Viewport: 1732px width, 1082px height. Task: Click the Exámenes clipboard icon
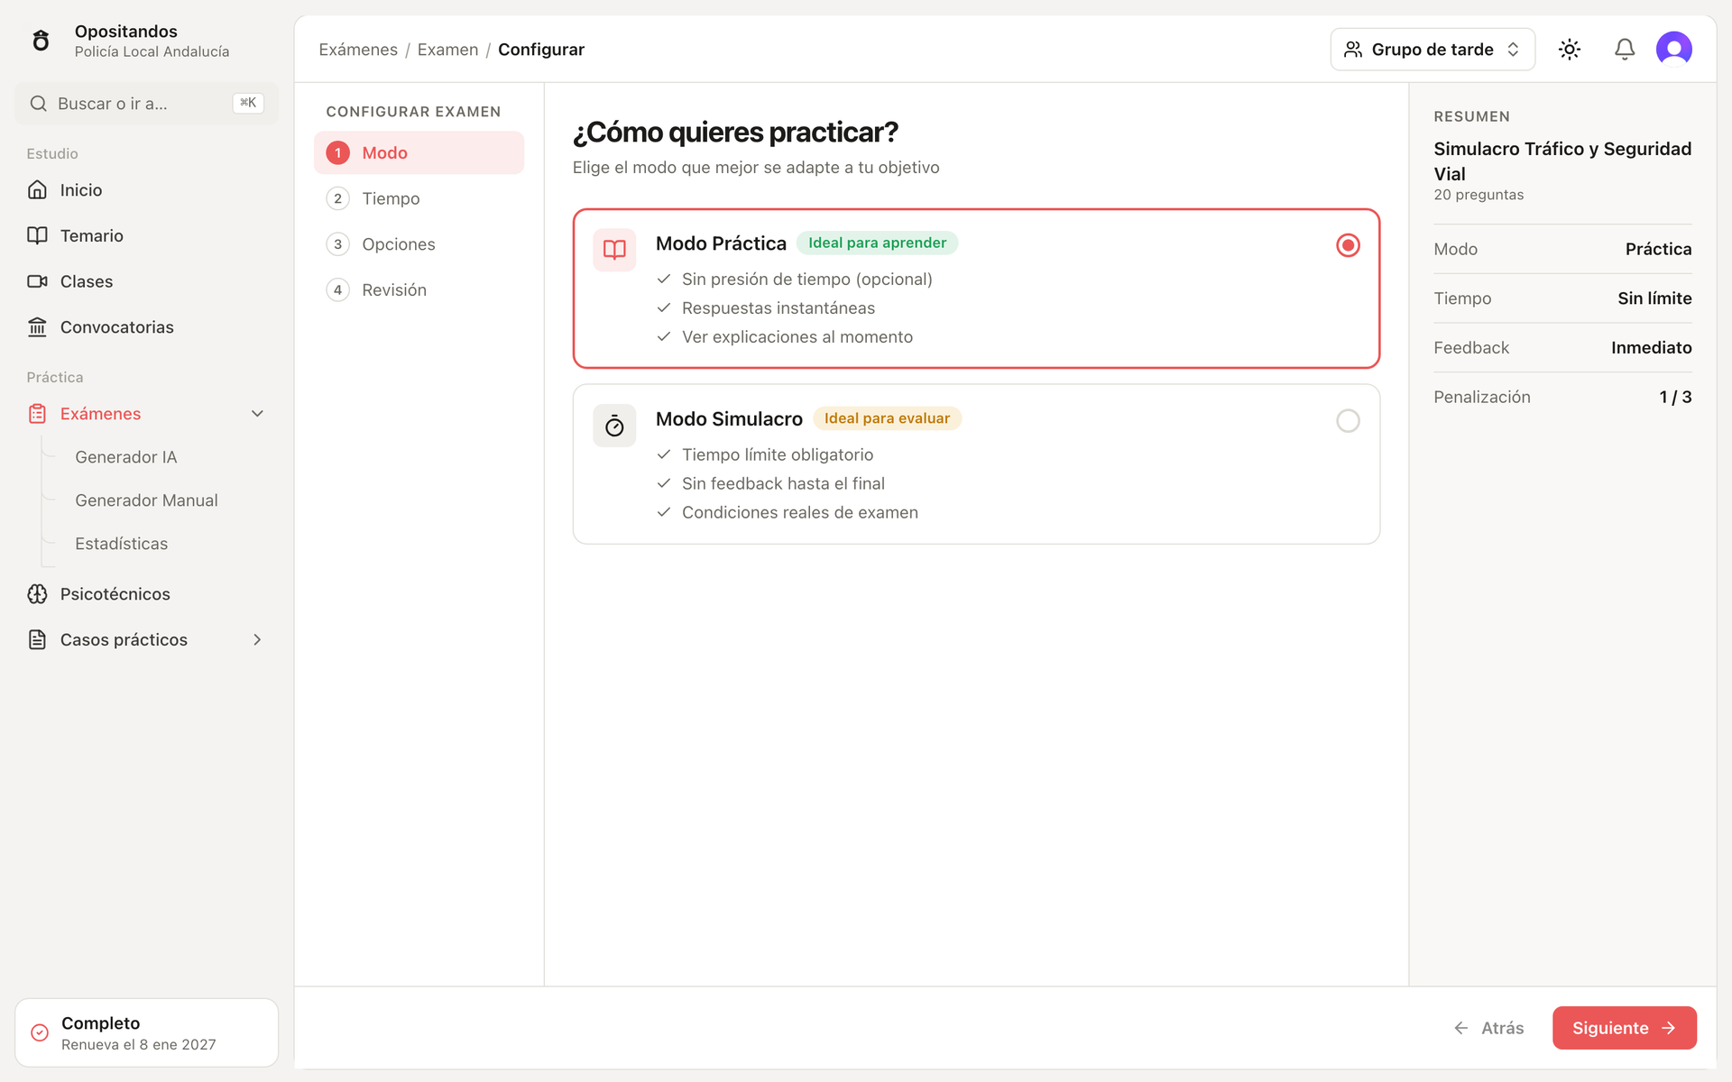point(37,414)
